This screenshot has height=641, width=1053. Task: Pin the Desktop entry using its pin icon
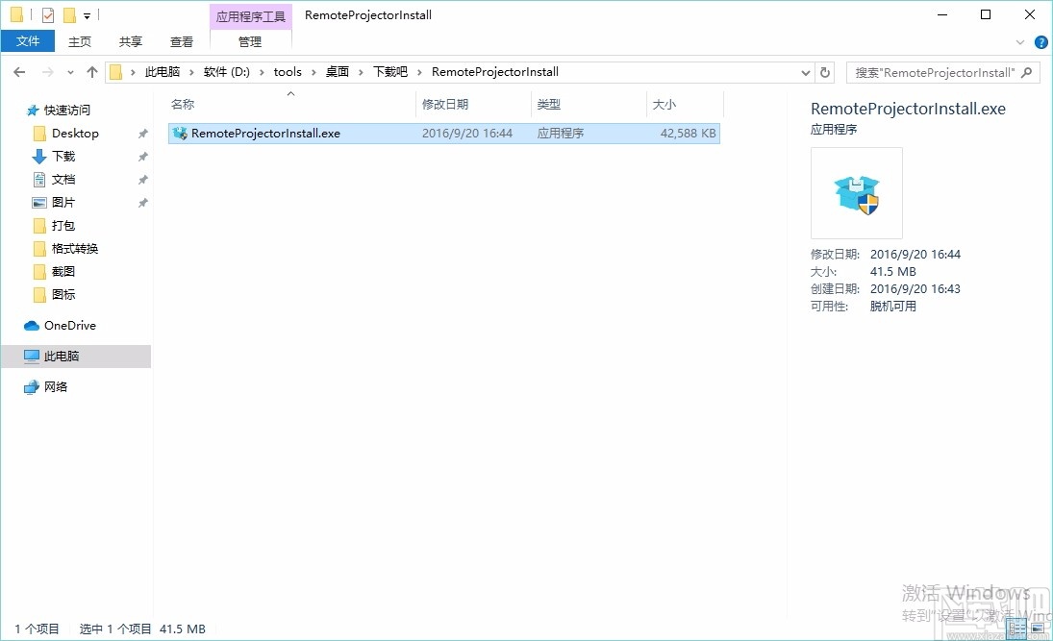click(141, 133)
